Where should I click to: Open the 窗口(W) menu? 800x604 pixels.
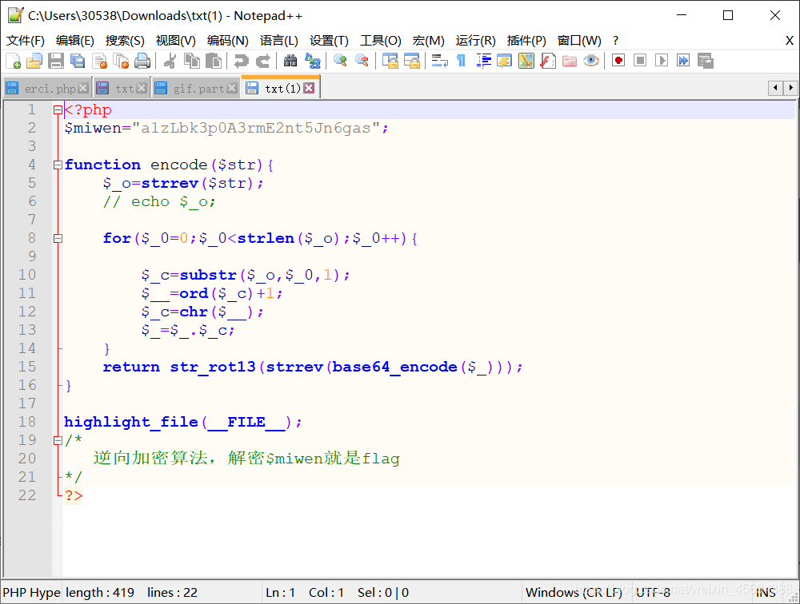pyautogui.click(x=579, y=40)
